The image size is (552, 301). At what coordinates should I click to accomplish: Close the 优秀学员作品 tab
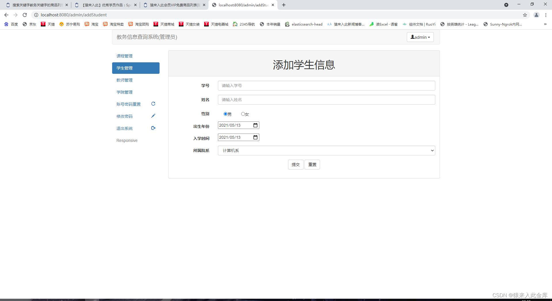pos(135,5)
